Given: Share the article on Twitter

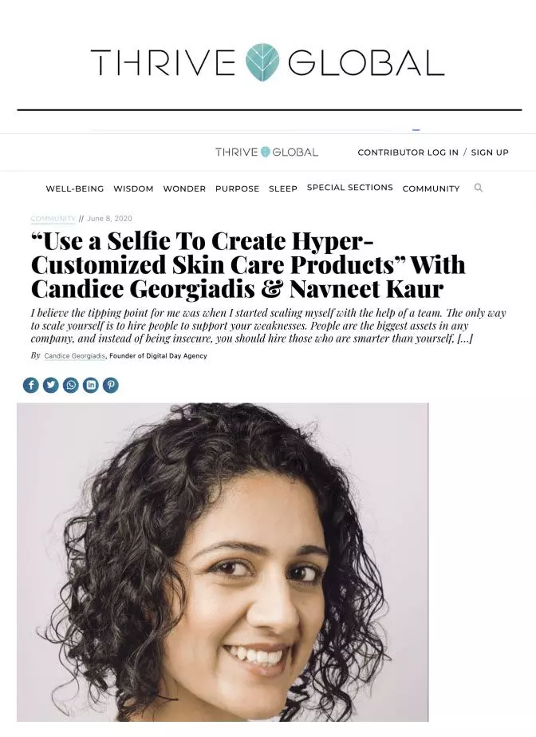Looking at the screenshot, I should [51, 386].
